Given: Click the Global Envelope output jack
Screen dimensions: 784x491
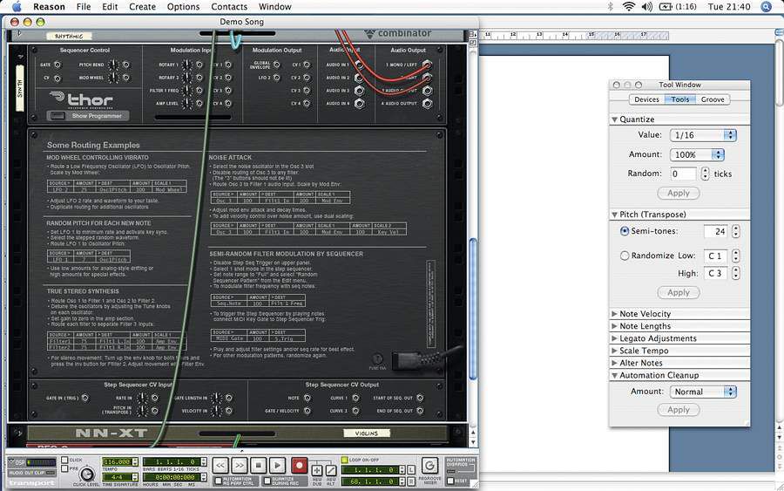Looking at the screenshot, I should coord(276,65).
